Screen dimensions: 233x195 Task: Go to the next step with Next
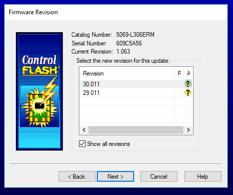(115, 177)
